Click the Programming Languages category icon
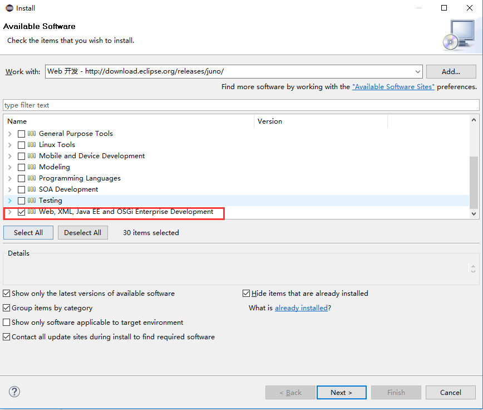Image resolution: width=483 pixels, height=410 pixels. 32,178
